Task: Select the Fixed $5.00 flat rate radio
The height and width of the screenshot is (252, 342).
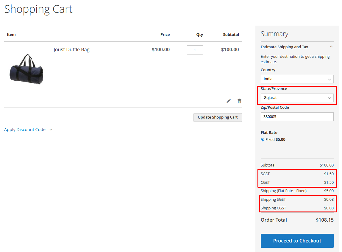Action: [263, 140]
